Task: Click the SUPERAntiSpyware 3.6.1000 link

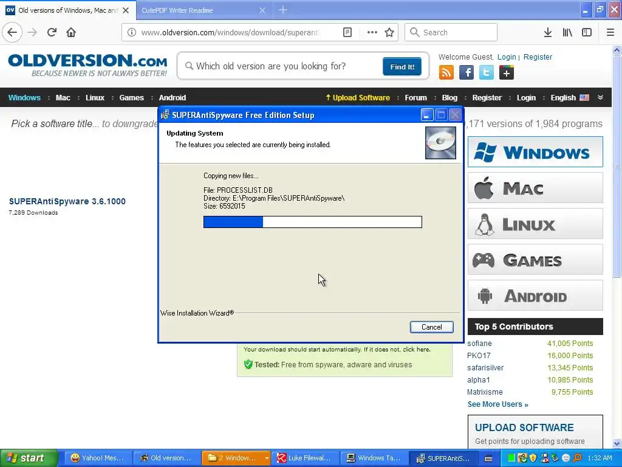Action: pos(67,201)
